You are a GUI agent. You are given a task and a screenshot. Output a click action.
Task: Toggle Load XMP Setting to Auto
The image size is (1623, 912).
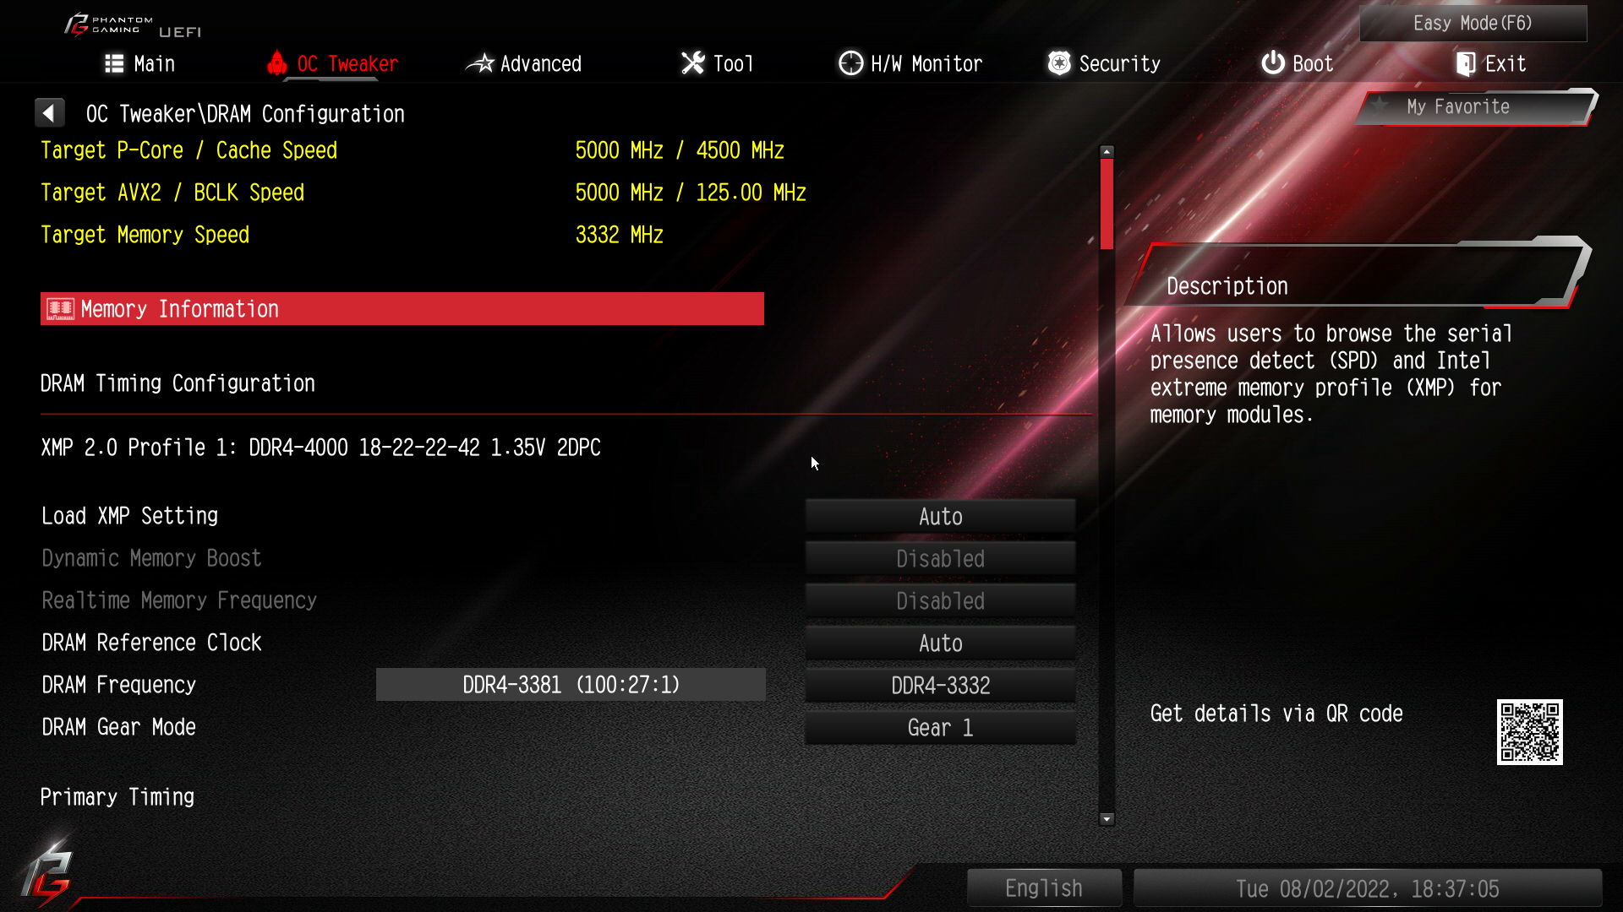point(940,516)
